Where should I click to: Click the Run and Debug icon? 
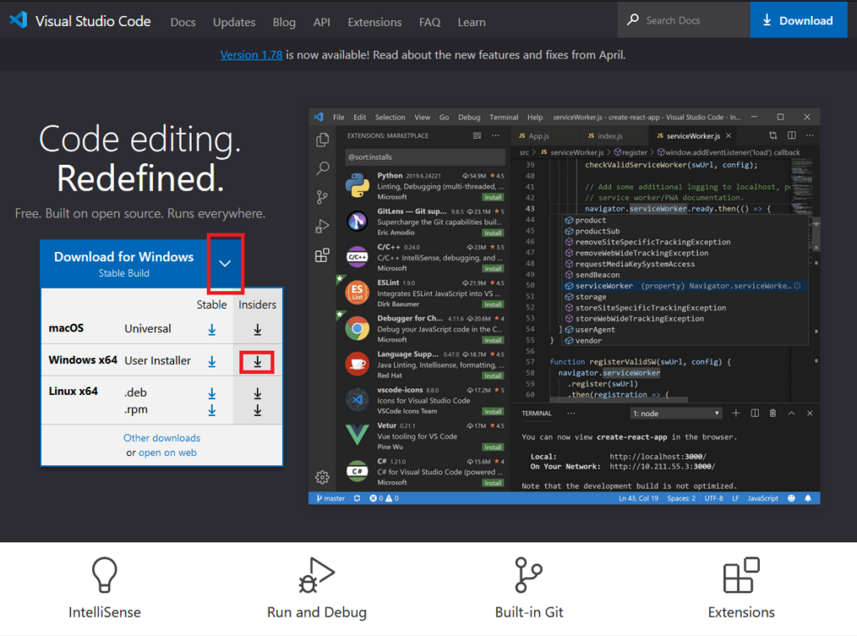316,576
